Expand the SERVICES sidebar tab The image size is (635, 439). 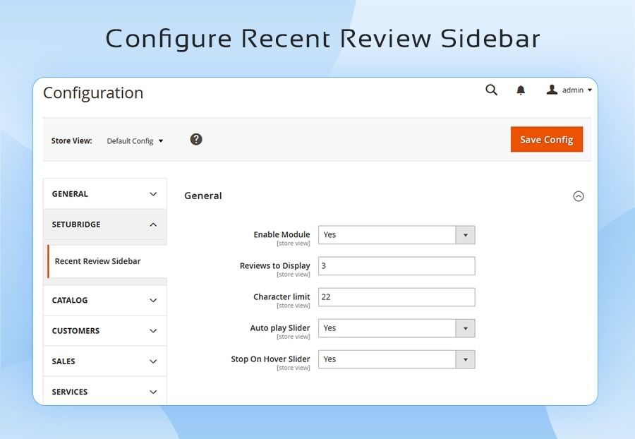tap(104, 392)
